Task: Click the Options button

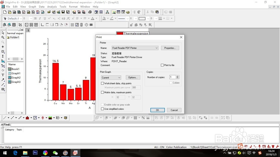Action: 133,77
